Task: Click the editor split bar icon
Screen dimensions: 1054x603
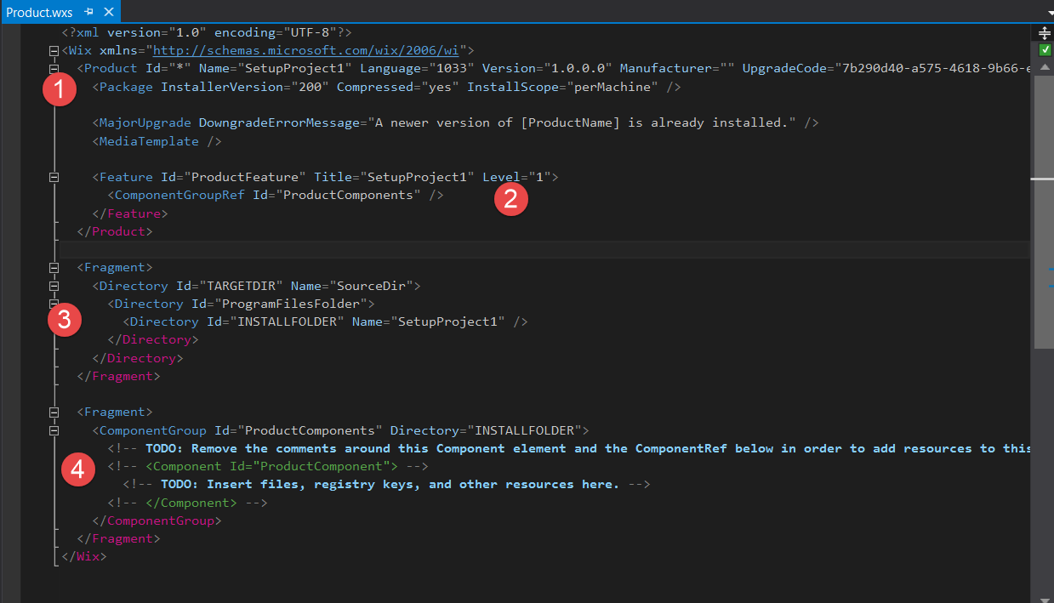Action: tap(1044, 33)
